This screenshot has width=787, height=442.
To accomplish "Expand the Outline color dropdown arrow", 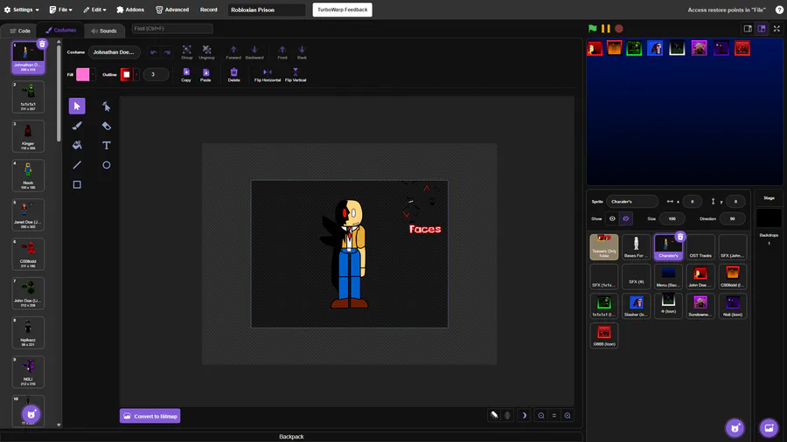I will tap(136, 74).
